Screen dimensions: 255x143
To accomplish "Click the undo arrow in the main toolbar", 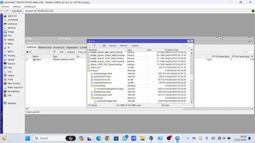I will (2, 11).
